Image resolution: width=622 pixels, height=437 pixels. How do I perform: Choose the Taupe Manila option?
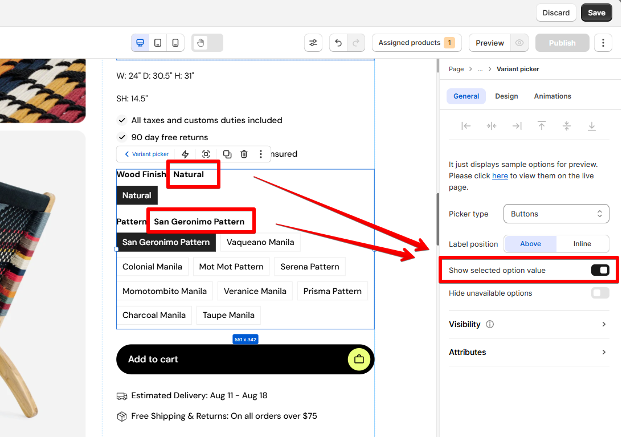[228, 315]
